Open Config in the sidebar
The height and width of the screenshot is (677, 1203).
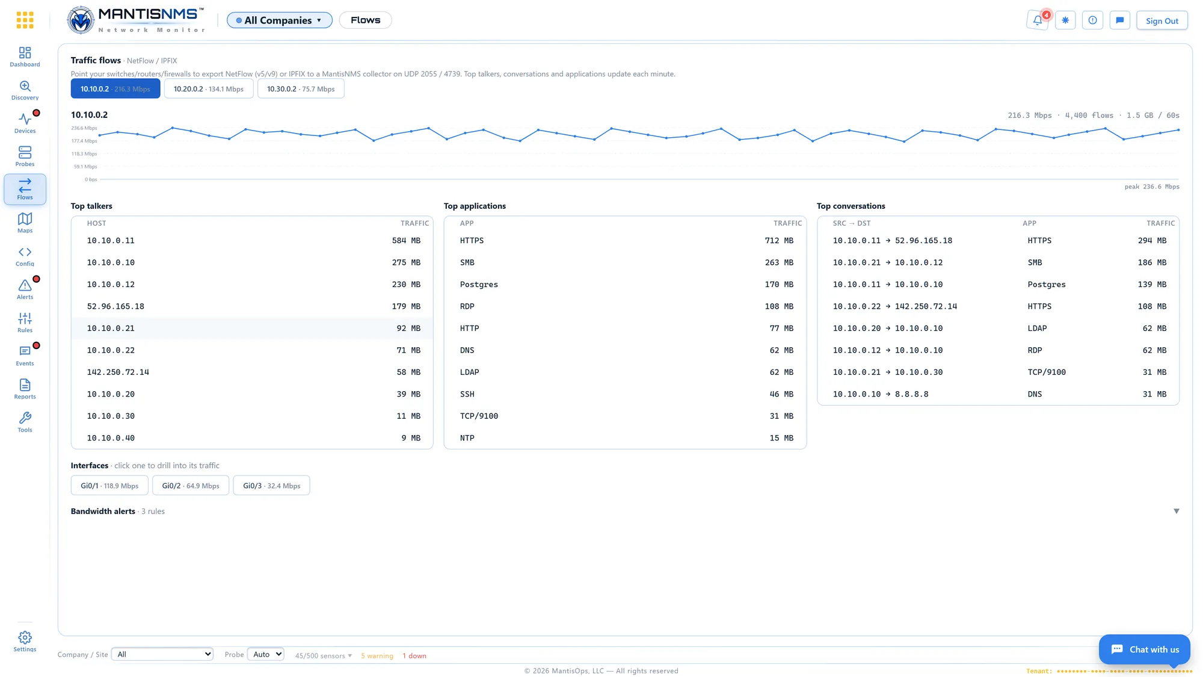pos(25,256)
